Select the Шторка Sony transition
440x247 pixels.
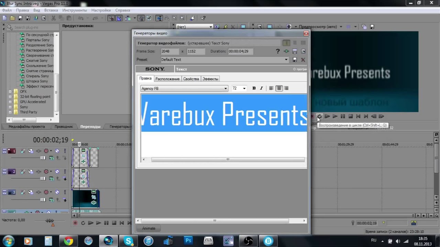pyautogui.click(x=37, y=81)
